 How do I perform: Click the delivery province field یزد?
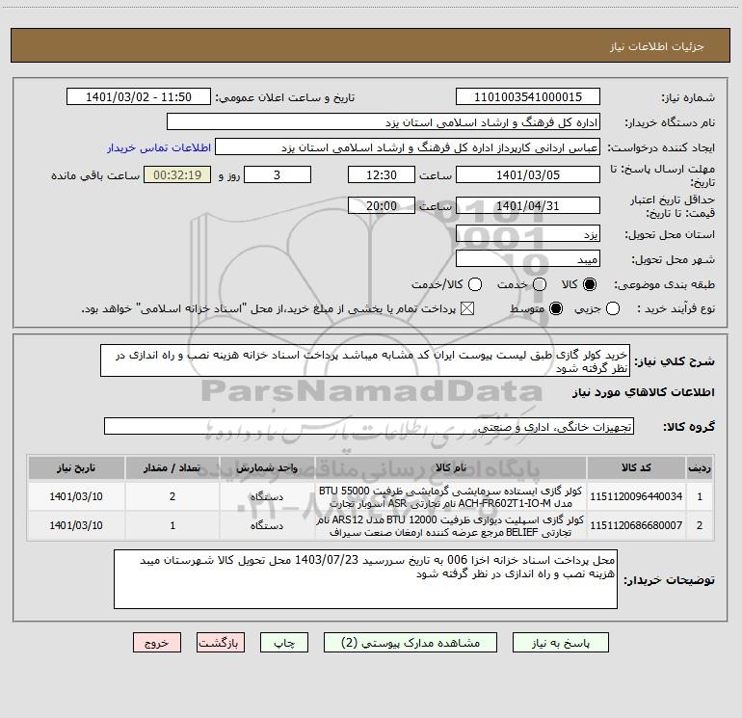point(528,234)
